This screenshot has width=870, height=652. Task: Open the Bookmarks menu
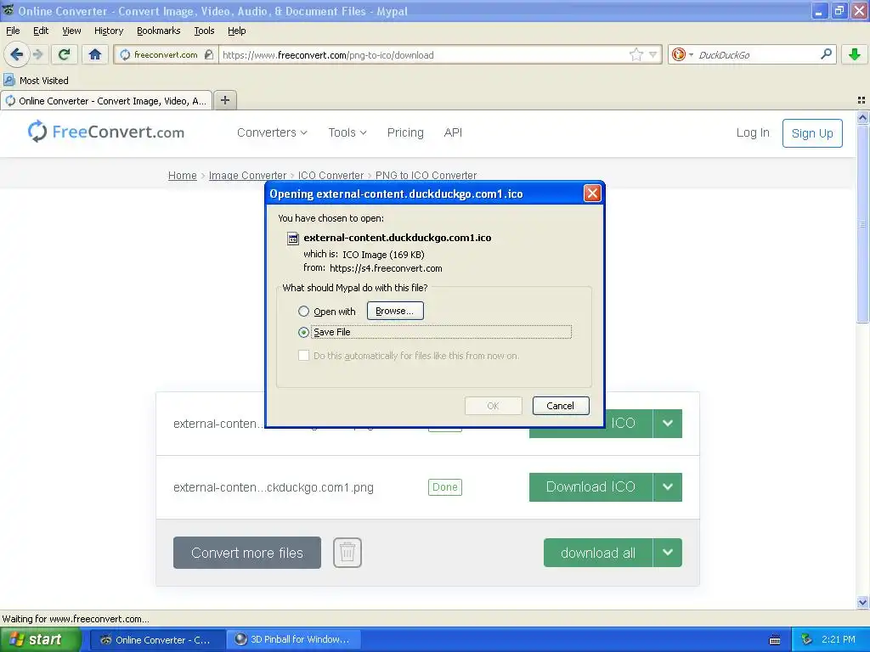[158, 31]
